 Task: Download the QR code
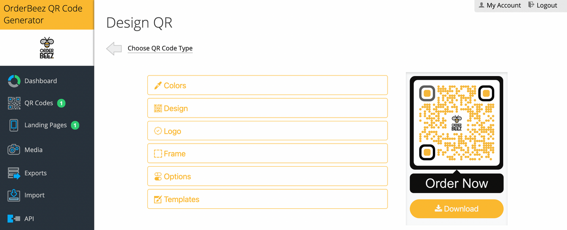coord(456,209)
